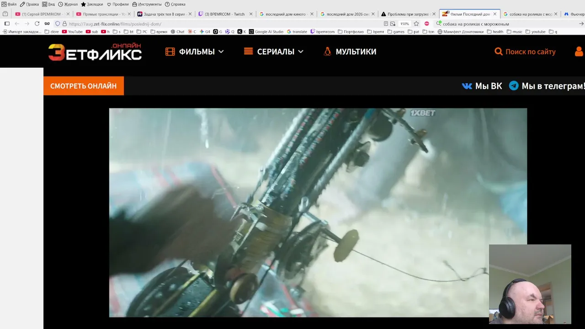Open the Справка menu
This screenshot has height=329, width=585.
click(x=175, y=4)
